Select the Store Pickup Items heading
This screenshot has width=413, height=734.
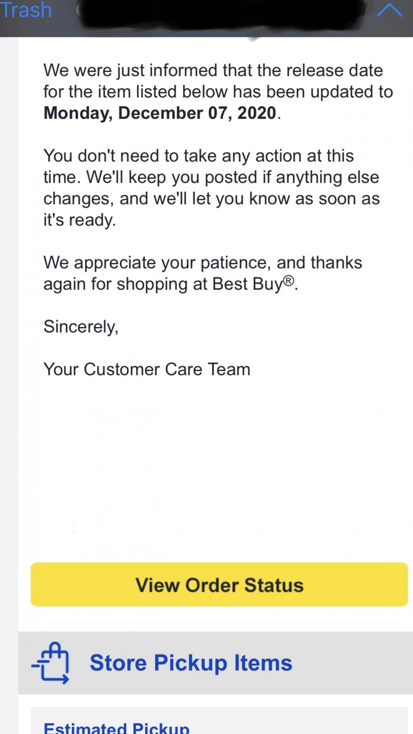(x=191, y=663)
